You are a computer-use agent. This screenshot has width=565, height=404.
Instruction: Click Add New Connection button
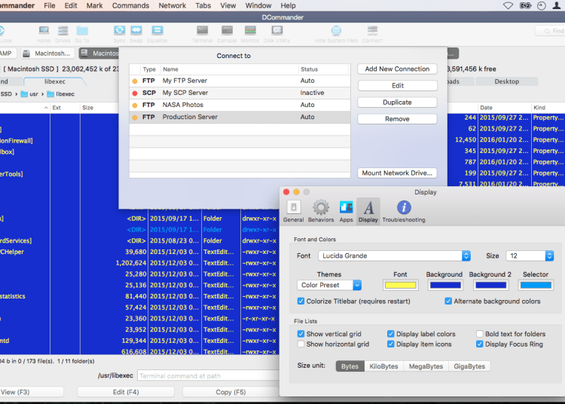[397, 69]
